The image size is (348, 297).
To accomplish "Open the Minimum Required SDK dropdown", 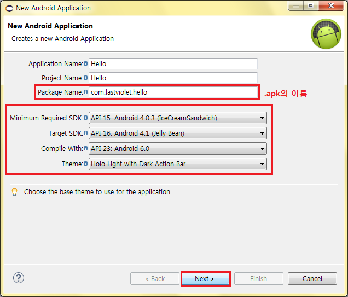I will [x=178, y=118].
